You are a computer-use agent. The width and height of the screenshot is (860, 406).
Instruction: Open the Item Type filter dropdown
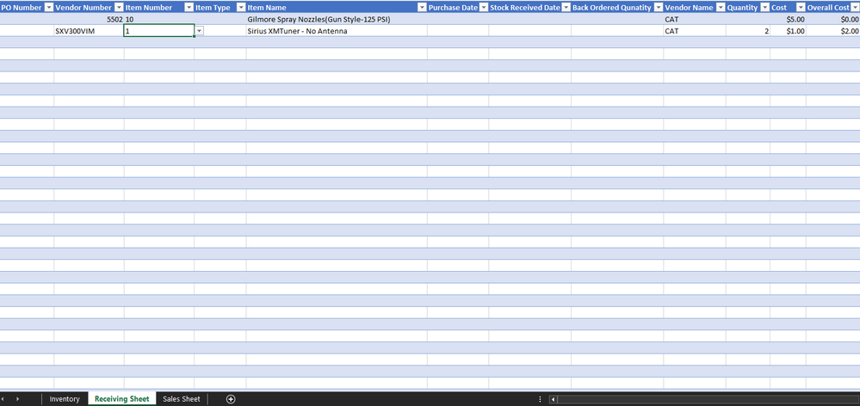pyautogui.click(x=241, y=7)
